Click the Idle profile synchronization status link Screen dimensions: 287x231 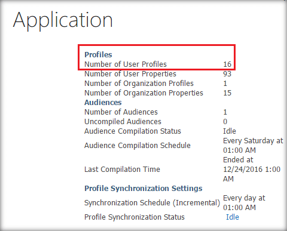pyautogui.click(x=233, y=217)
